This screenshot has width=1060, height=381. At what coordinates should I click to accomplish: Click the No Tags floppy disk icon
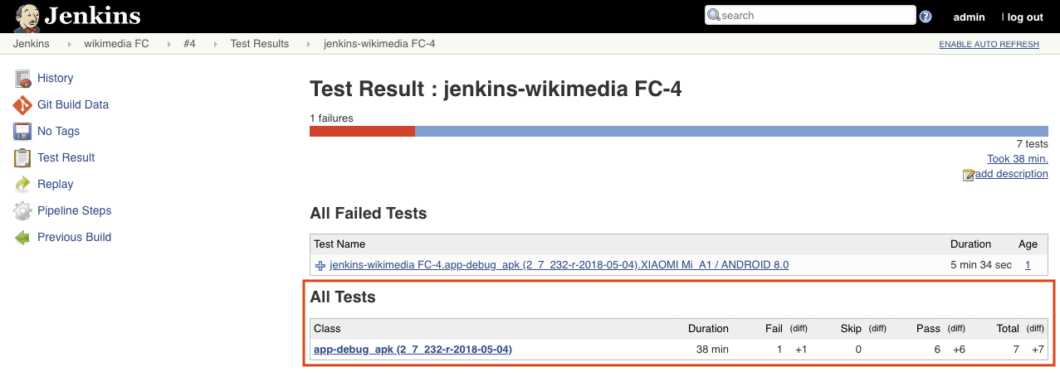pos(23,132)
